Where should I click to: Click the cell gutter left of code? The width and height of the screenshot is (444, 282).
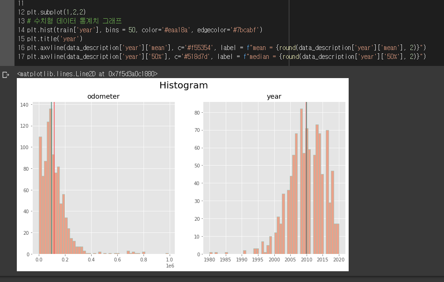7,33
